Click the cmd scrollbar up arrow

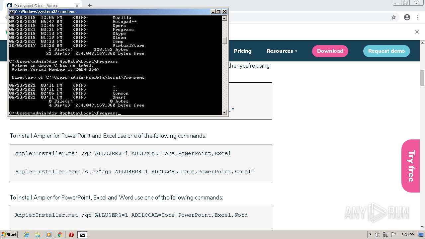(224, 18)
